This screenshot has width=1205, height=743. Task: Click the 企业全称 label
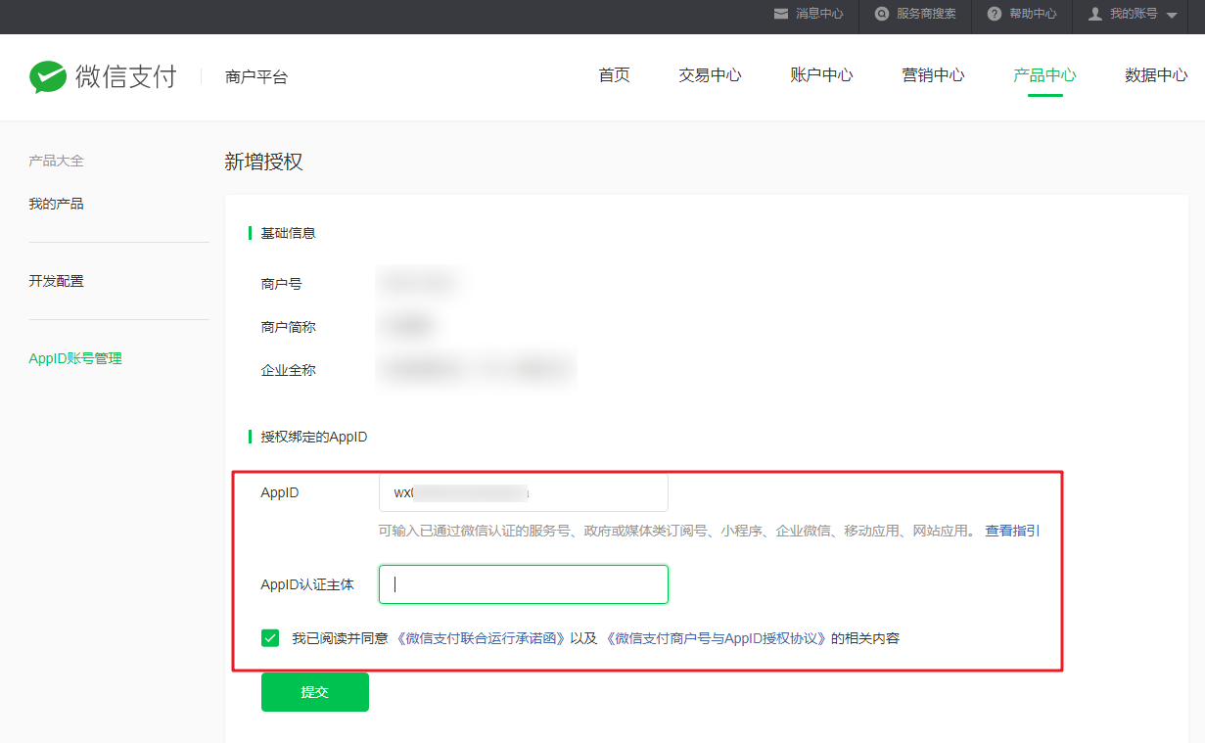point(288,370)
